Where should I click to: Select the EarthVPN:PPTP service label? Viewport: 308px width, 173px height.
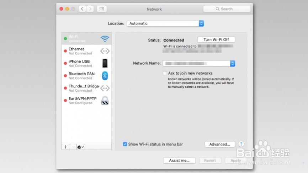(83, 98)
